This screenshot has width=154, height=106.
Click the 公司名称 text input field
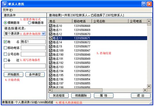coord(33,54)
